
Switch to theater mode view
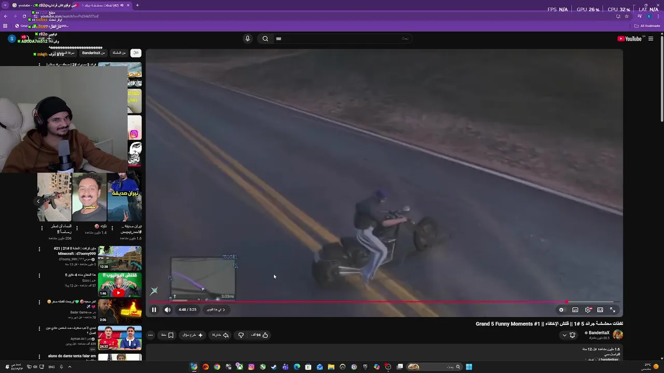tap(600, 310)
